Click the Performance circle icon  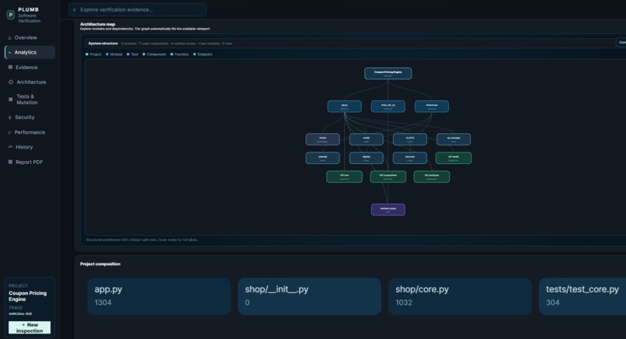pyautogui.click(x=9, y=133)
